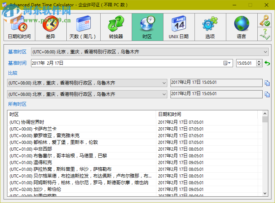Image resolution: width=275 pixels, height=203 pixels.
Task: Decrease base time with down spinner
Action: 259,64
